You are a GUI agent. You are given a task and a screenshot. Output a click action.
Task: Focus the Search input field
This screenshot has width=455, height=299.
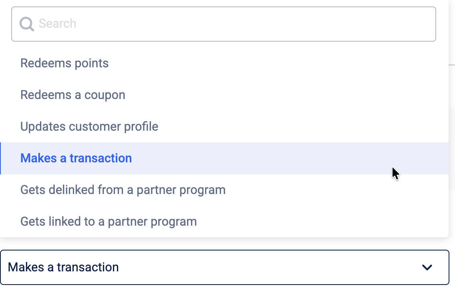pos(223,24)
